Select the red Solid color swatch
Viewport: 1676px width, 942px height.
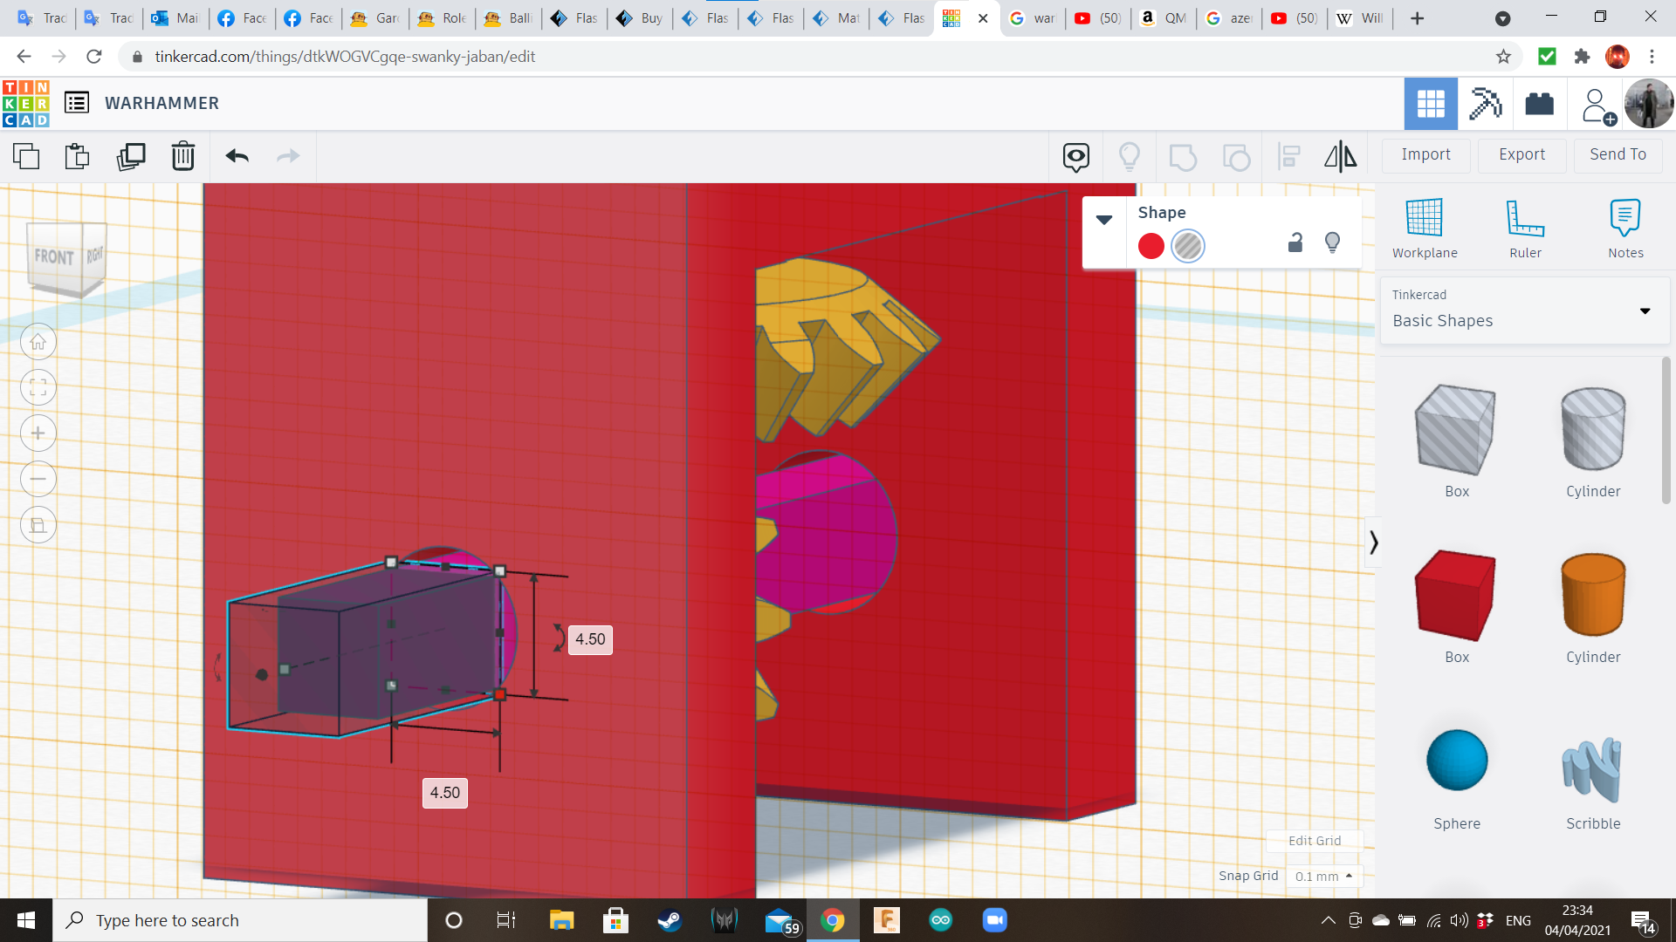click(x=1151, y=246)
